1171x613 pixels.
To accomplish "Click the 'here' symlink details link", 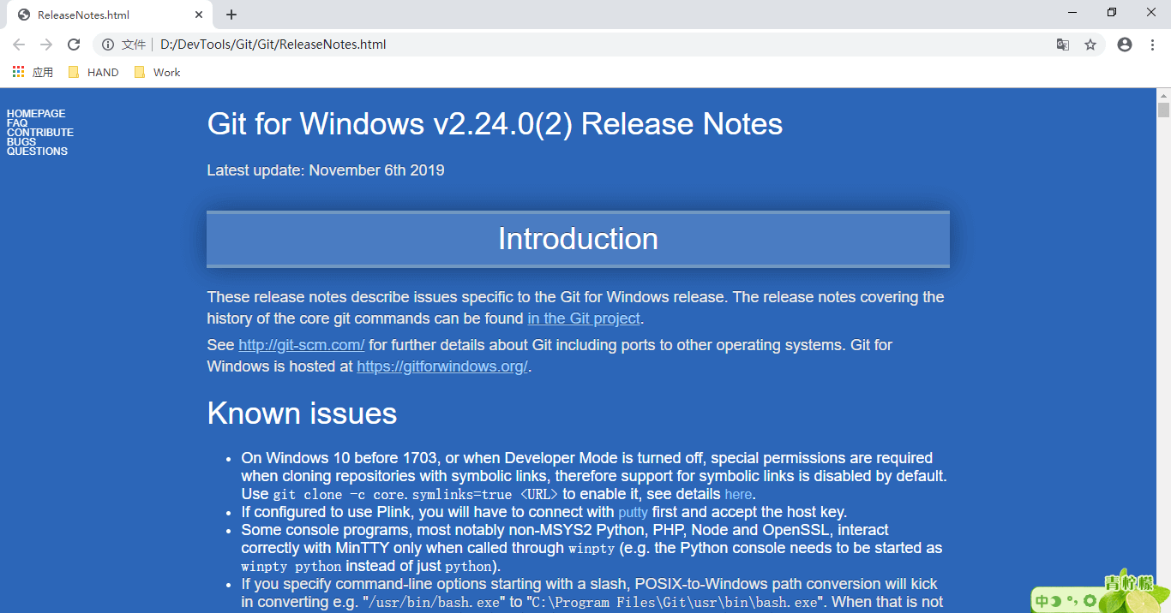I will click(x=738, y=494).
